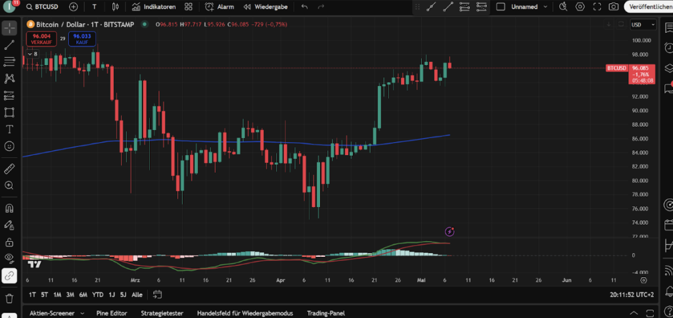The image size is (673, 318).
Task: Click the green market status dot
Action: click(x=145, y=24)
